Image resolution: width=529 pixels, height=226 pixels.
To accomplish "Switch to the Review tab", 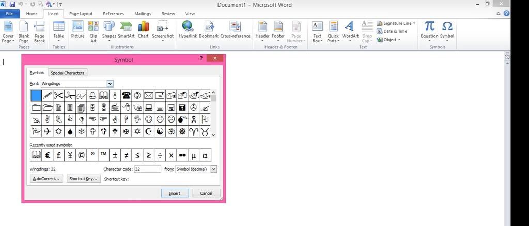I will 168,14.
